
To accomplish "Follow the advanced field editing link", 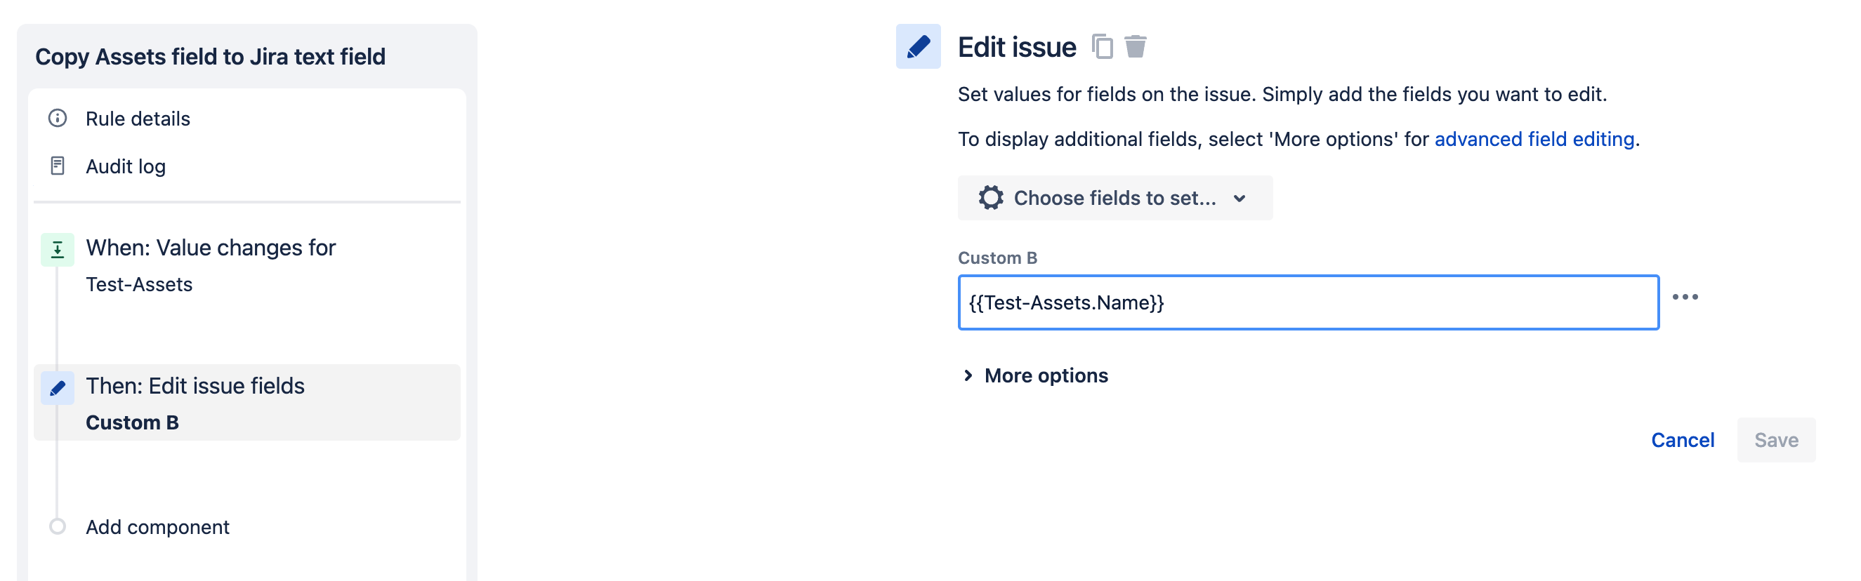I will click(x=1534, y=138).
